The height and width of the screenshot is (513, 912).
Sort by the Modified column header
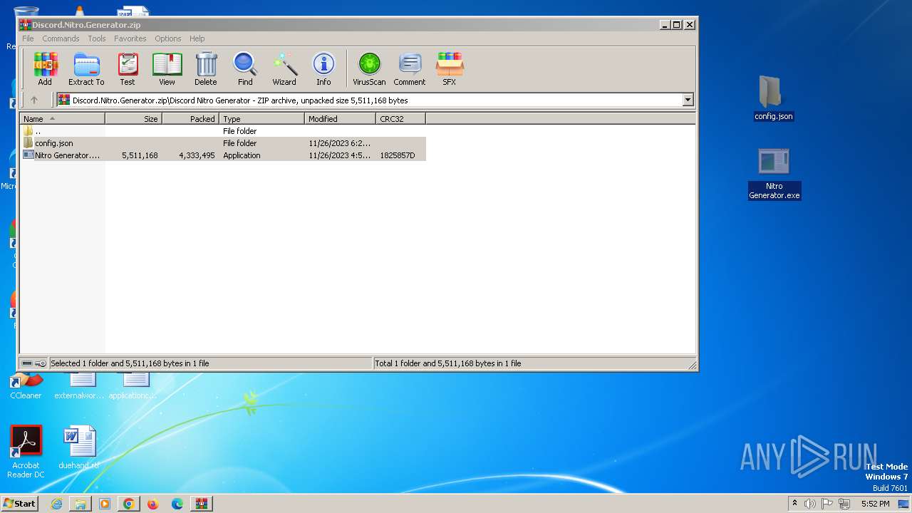click(341, 119)
